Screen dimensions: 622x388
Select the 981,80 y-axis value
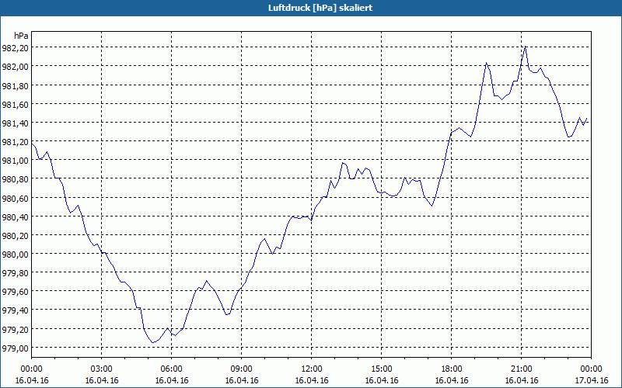pos(16,85)
